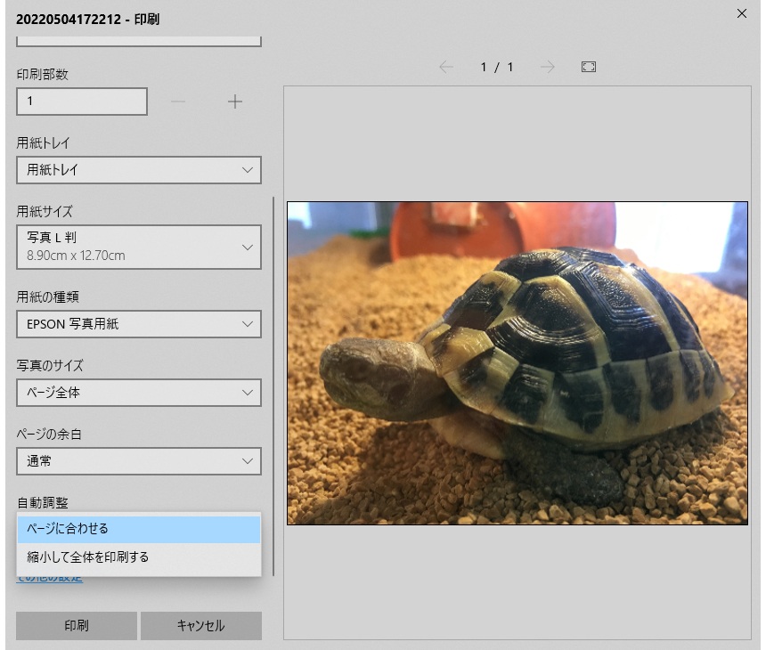Screen dimensions: 766x650
Task: Open the 用紙の種類 dropdown showing EPSON 写真用紙
Action: pyautogui.click(x=139, y=324)
